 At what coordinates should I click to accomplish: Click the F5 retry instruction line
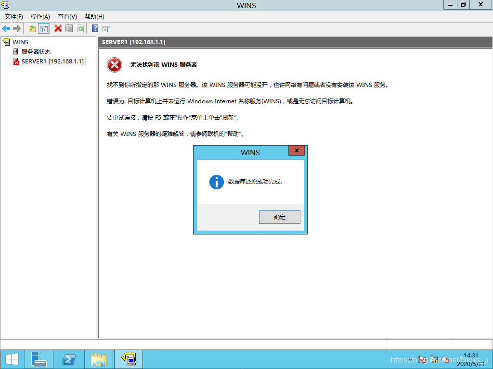[x=173, y=118]
